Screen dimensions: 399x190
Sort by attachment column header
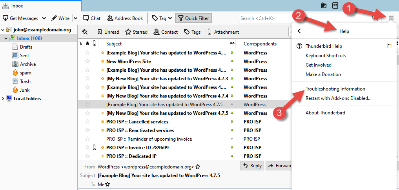click(95, 43)
